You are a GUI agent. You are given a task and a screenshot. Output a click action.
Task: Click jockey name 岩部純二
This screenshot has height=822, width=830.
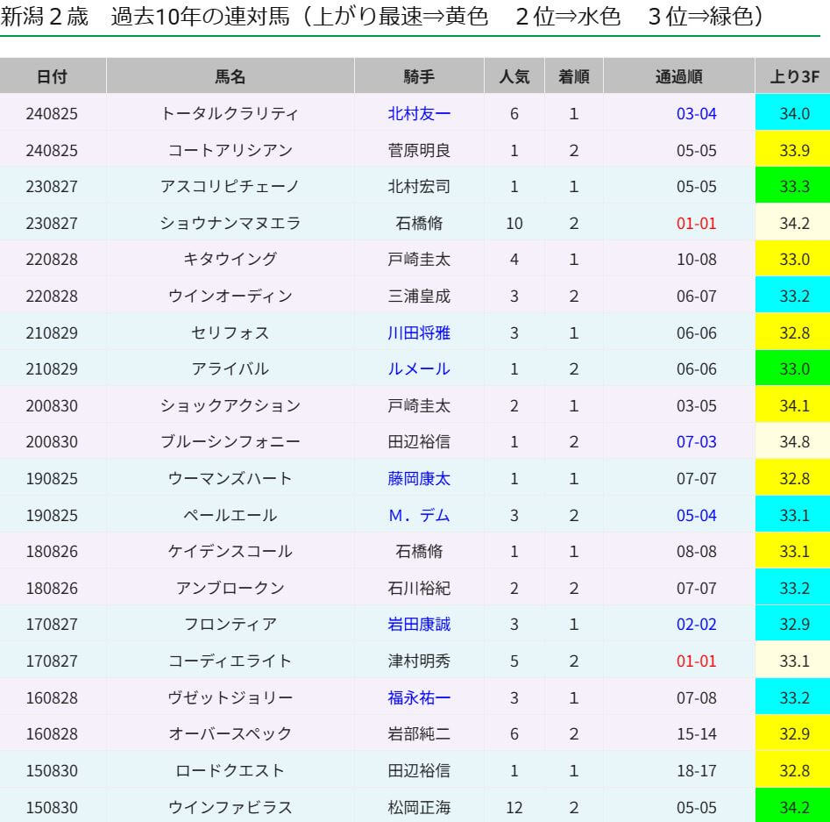tap(419, 733)
